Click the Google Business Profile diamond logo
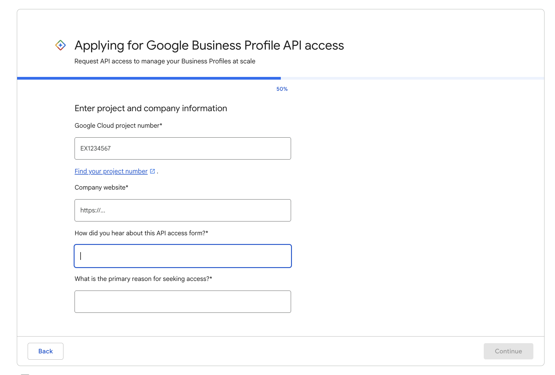555x375 pixels. (x=60, y=45)
